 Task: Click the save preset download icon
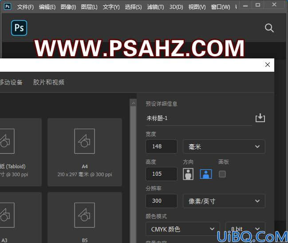(260, 118)
